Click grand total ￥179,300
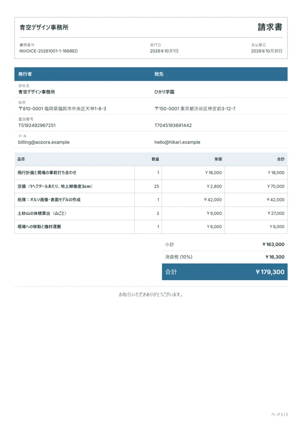The height and width of the screenshot is (427, 302). click(270, 272)
